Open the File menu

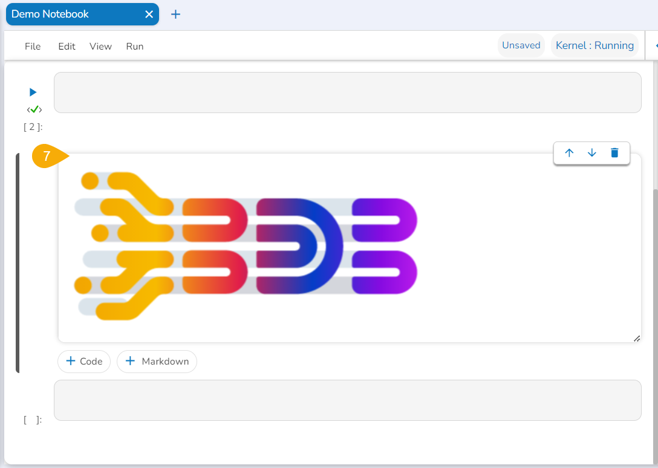click(x=33, y=46)
